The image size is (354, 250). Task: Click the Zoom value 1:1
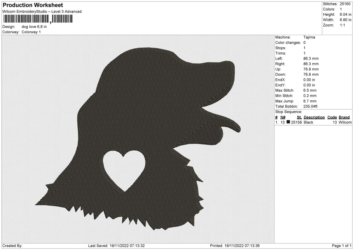343,25
